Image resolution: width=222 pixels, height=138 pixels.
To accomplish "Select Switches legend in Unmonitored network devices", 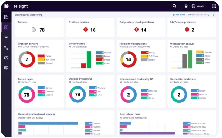I will pyautogui.click(x=93, y=127).
